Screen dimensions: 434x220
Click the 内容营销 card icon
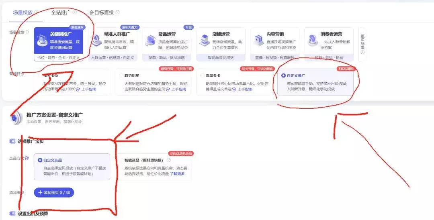click(259, 41)
